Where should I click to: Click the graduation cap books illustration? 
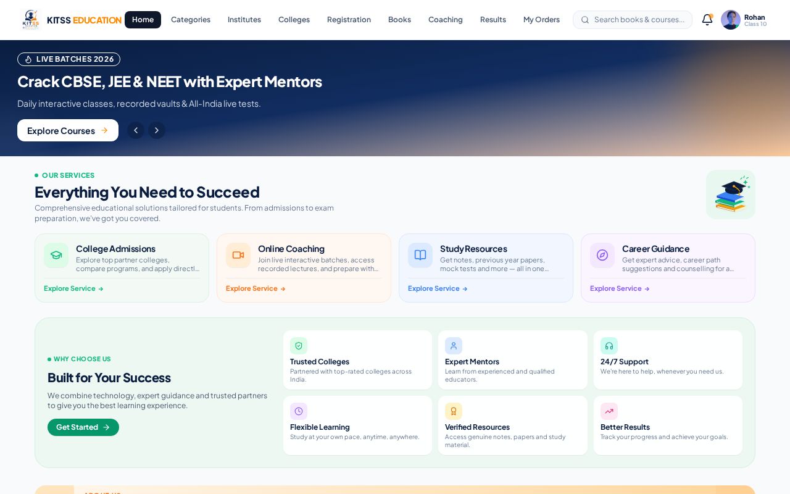pyautogui.click(x=731, y=195)
